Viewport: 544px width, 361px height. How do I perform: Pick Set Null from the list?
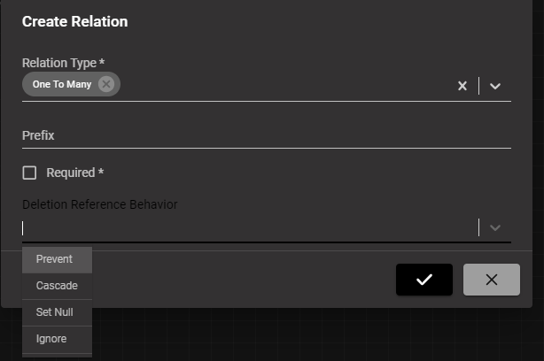(58, 312)
